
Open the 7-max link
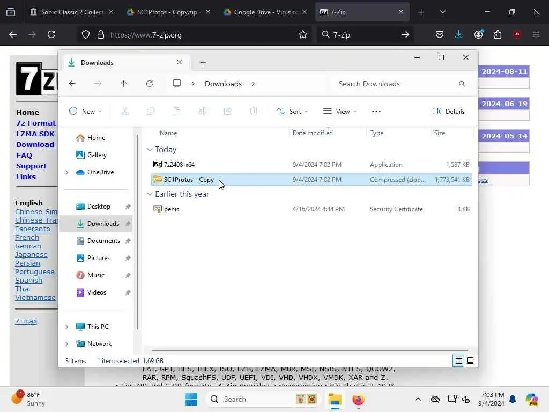point(26,321)
